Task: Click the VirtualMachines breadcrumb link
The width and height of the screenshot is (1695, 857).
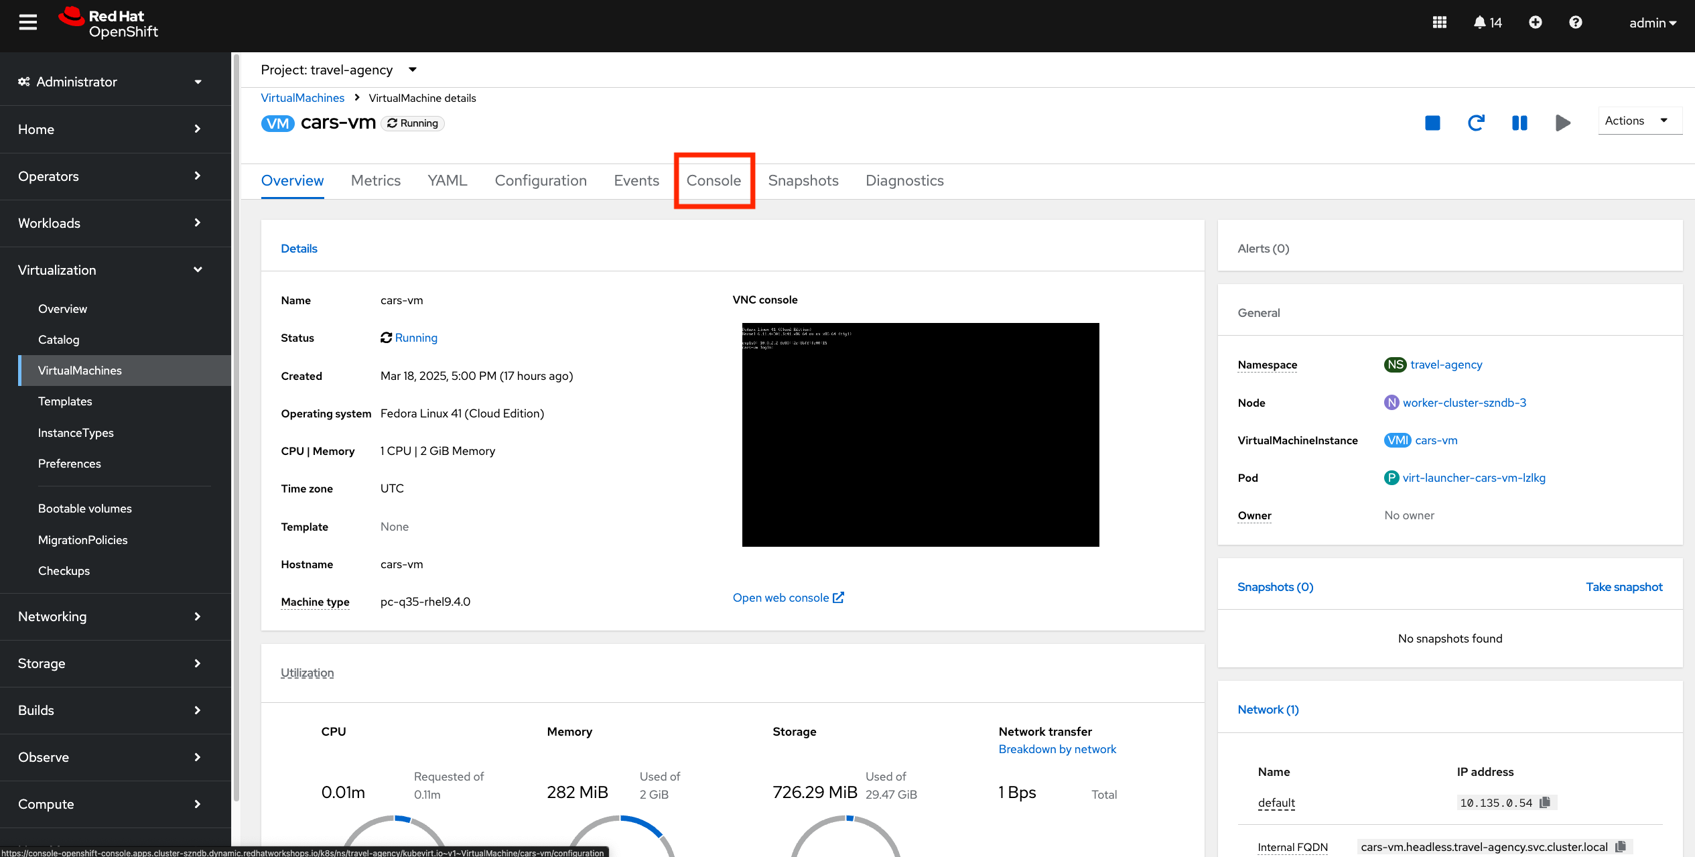Action: [x=302, y=98]
